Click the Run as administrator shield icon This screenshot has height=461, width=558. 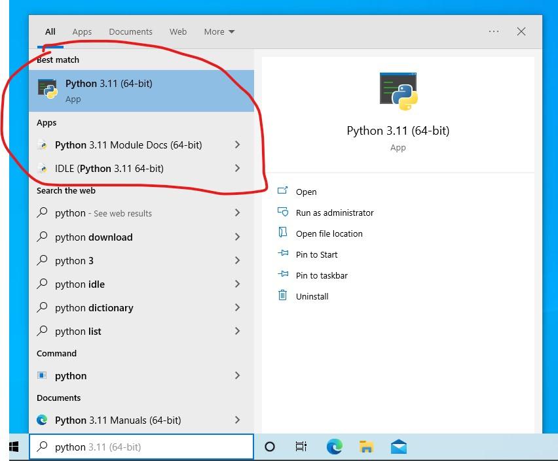tap(283, 212)
